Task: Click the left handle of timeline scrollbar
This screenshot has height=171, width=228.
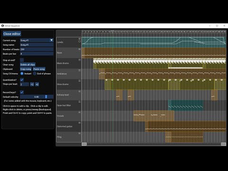Action: pos(84,144)
